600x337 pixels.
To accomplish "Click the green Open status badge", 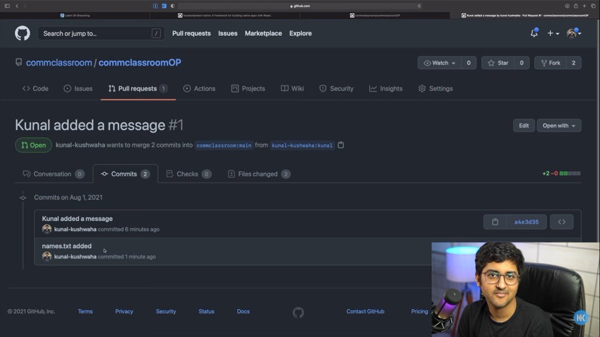I will pos(33,145).
